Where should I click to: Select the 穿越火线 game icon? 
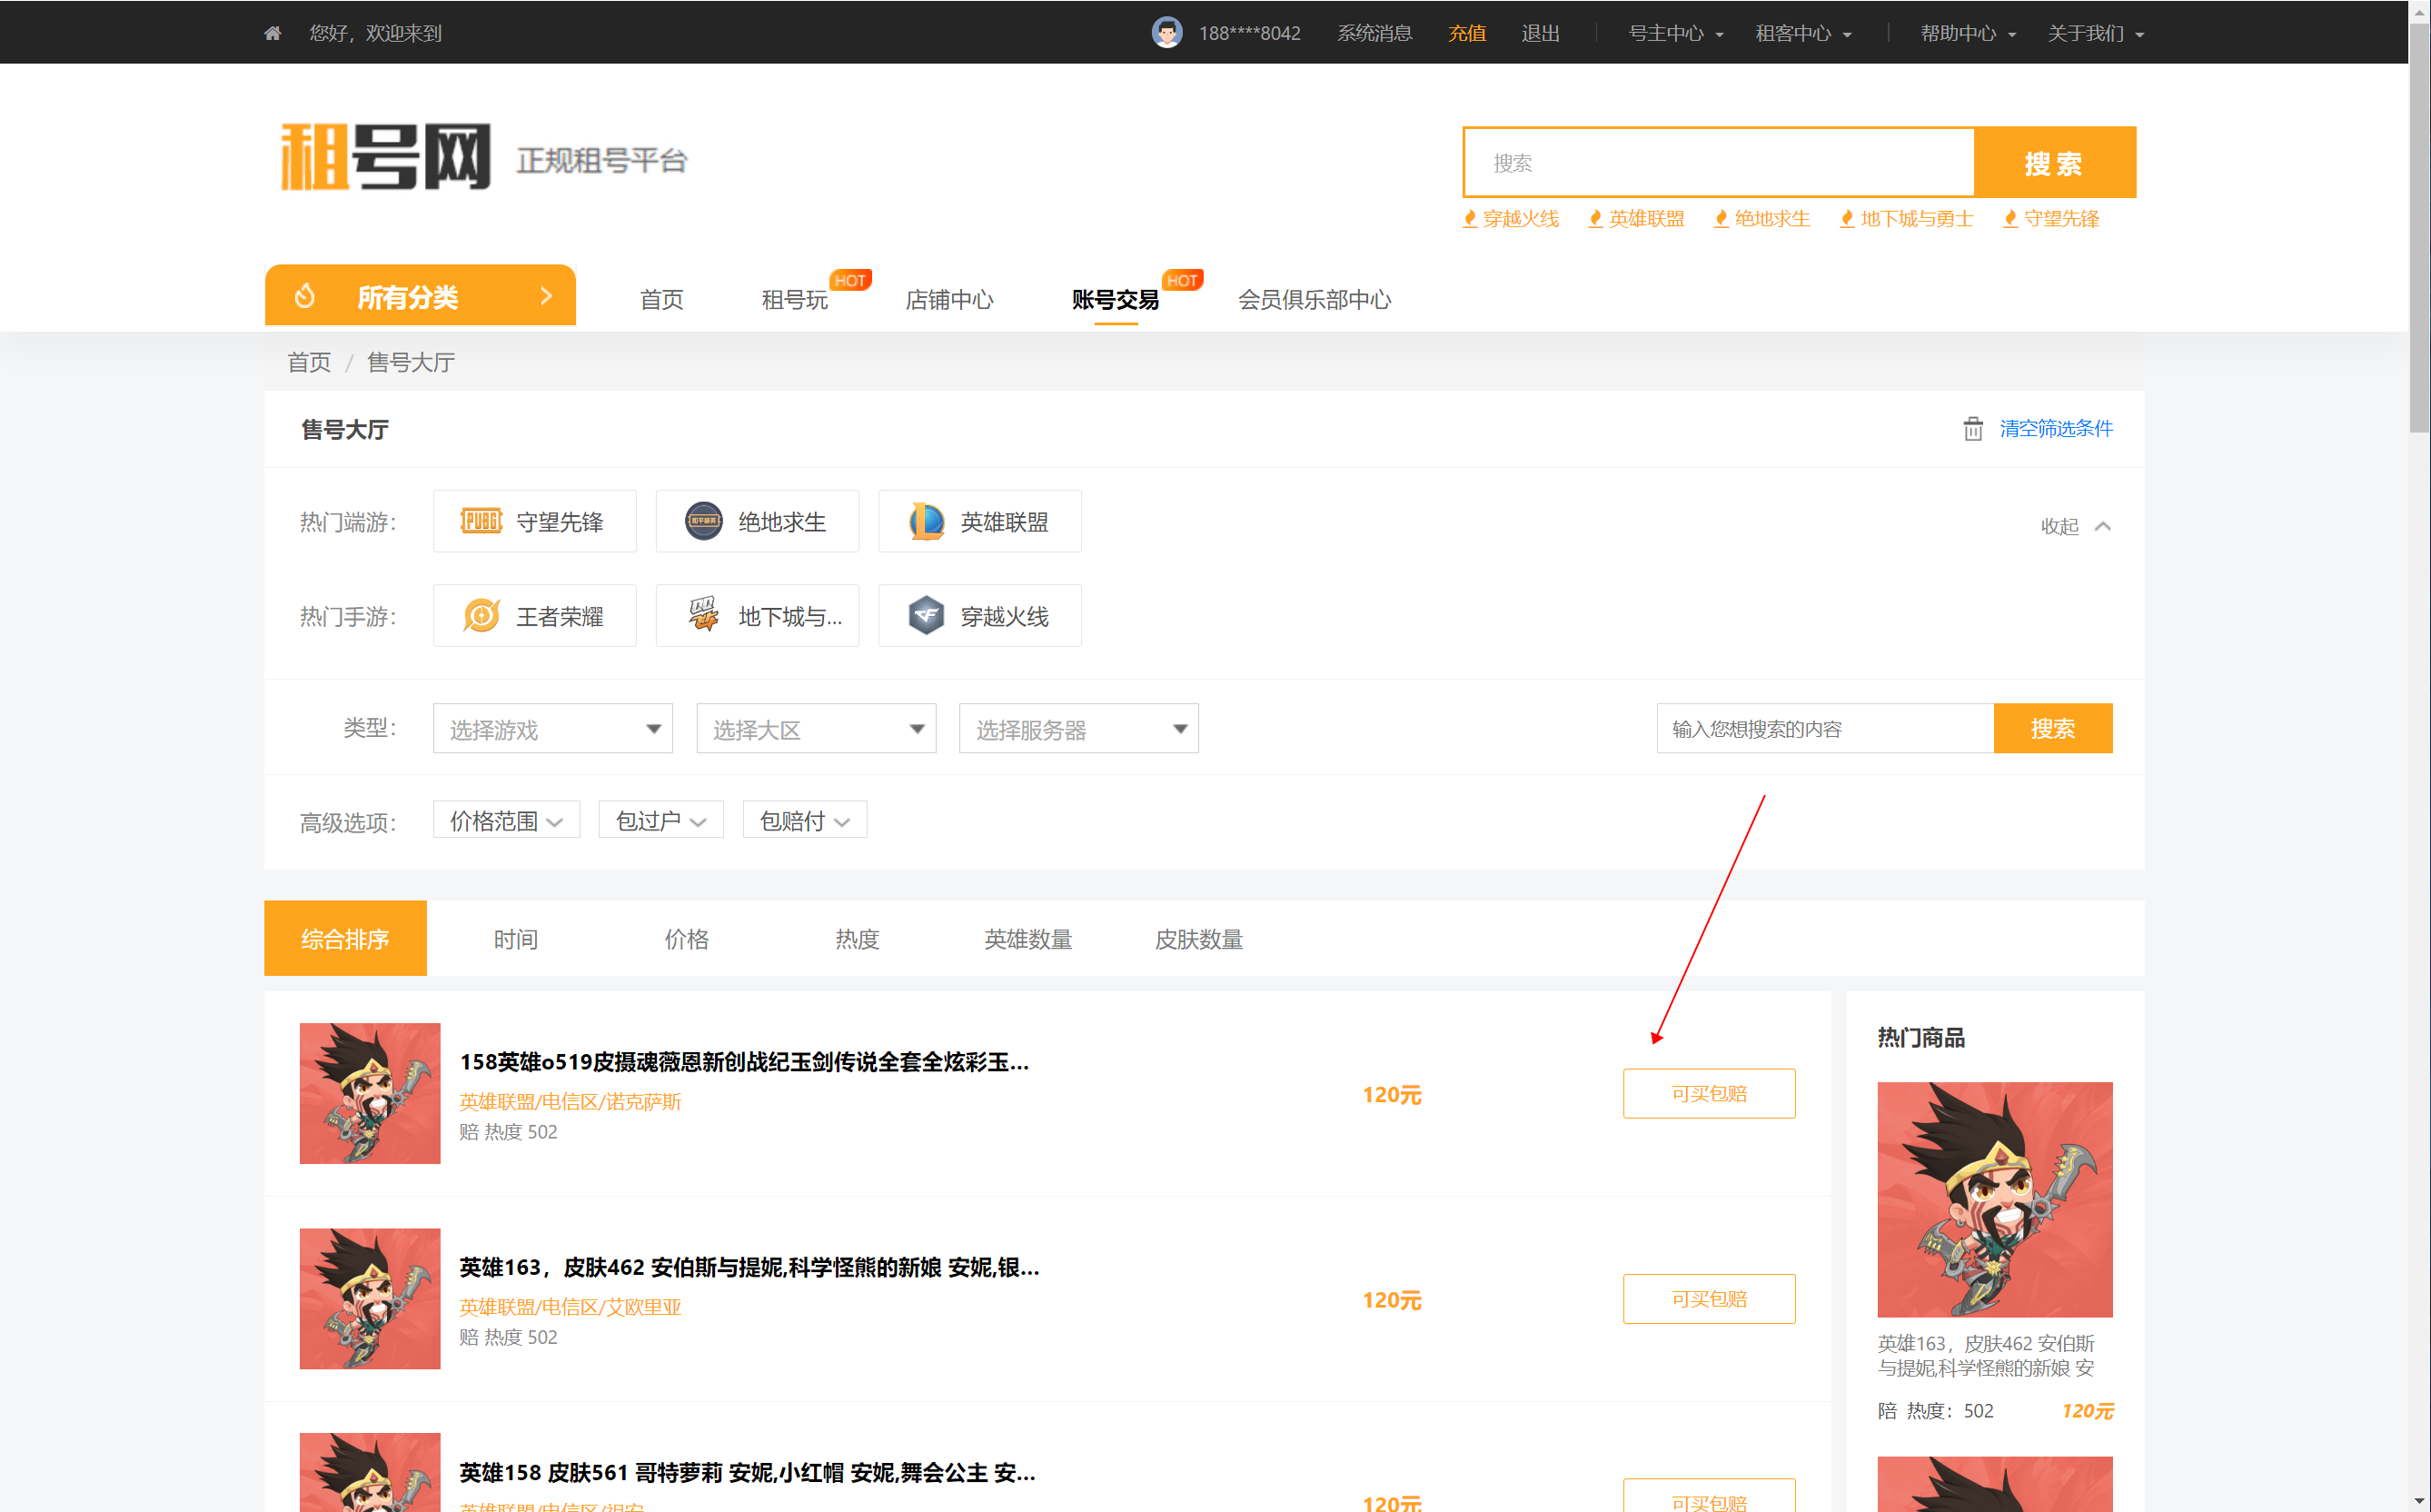[x=926, y=615]
